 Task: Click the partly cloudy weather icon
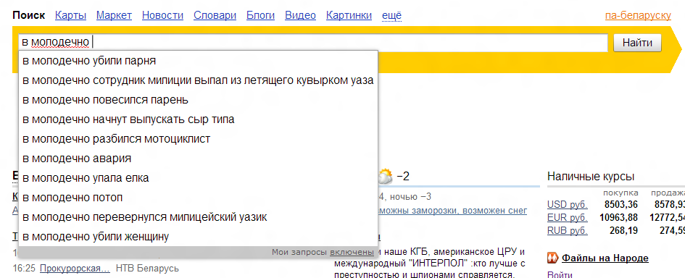pos(385,177)
